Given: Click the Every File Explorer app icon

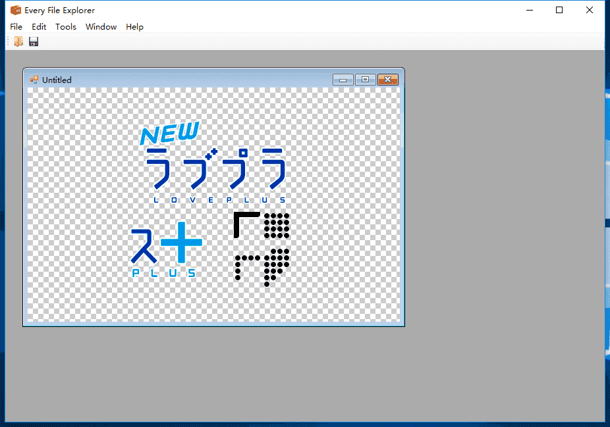Looking at the screenshot, I should 16,10.
